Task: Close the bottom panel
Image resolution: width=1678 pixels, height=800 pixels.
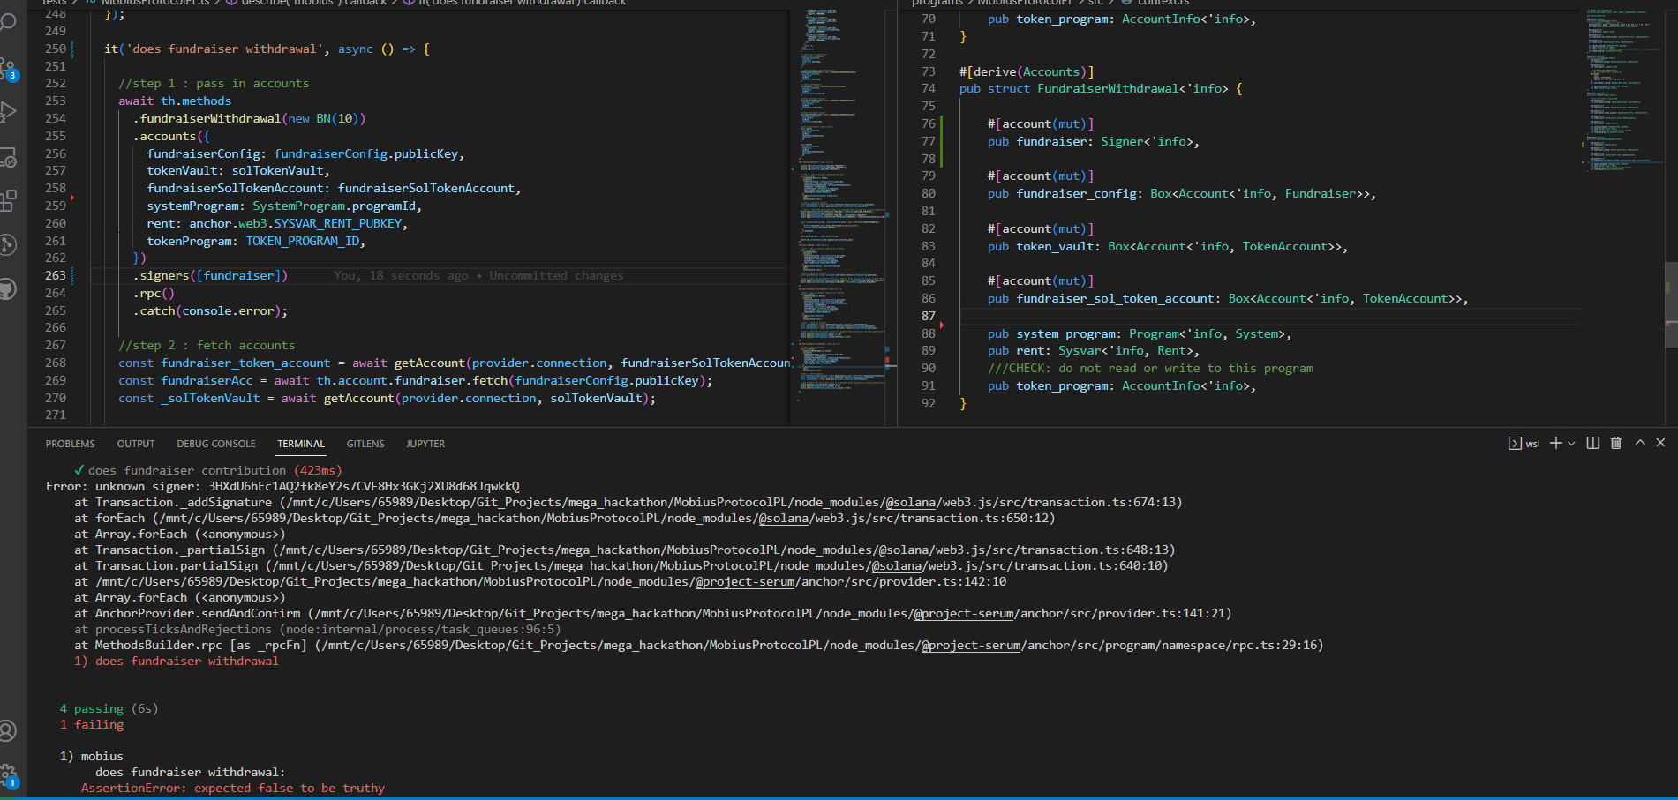Action: 1660,443
